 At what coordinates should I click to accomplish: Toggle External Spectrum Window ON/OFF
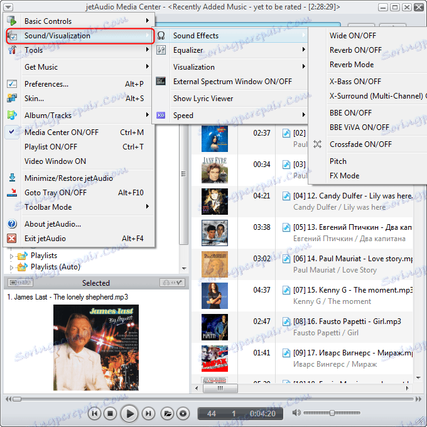pyautogui.click(x=232, y=82)
